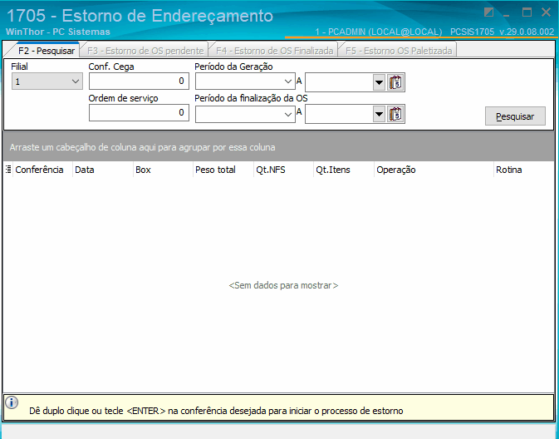Sort by Rotina column header
The width and height of the screenshot is (559, 439).
[x=524, y=170]
